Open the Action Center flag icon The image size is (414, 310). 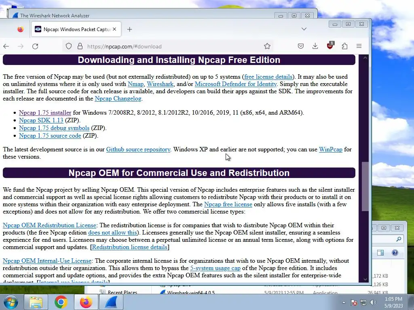point(354,302)
